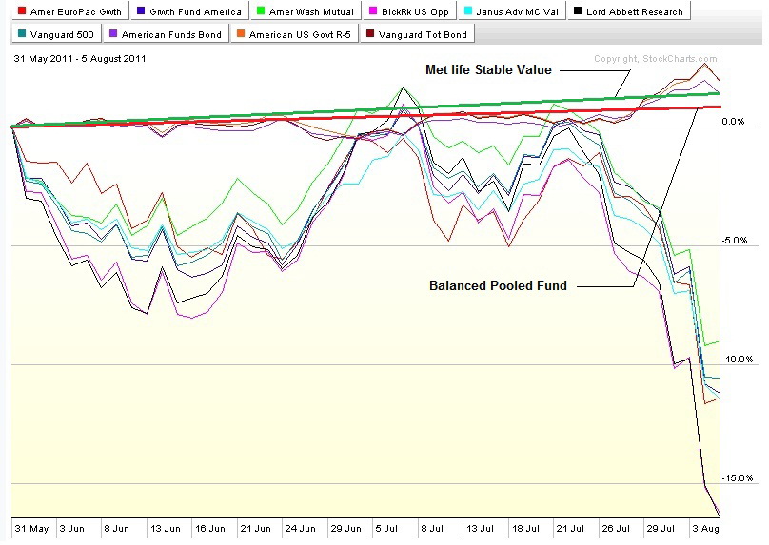The image size is (769, 545).
Task: Click the cyan Janus Adv MC Val swatch
Action: tap(468, 10)
